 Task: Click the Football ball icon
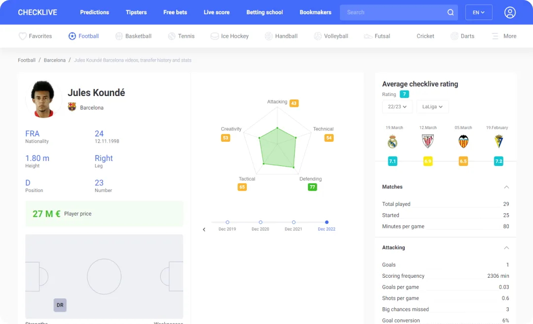[72, 36]
